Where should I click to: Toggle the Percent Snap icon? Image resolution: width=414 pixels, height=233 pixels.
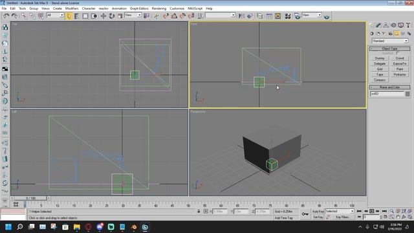(182, 16)
